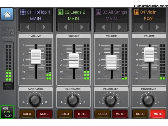The image size is (168, 126).
Task: Click the Leads 2 panoramic knob
Action: coord(73,100)
